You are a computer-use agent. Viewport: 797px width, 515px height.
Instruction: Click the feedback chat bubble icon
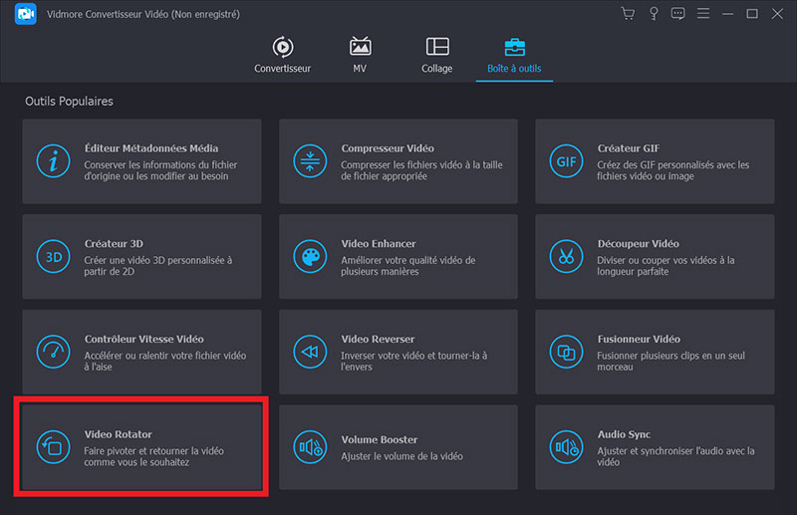(678, 14)
